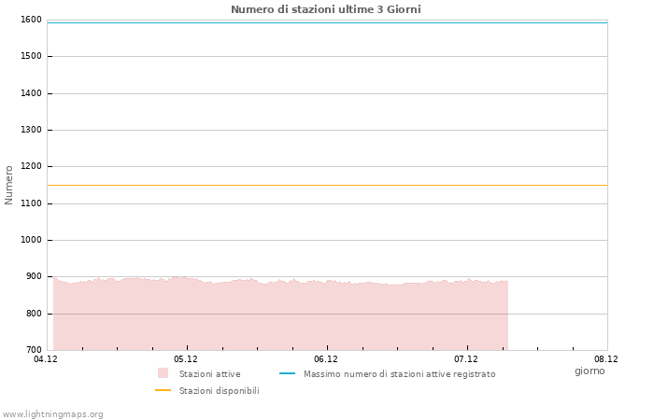The width and height of the screenshot is (654, 420).
Task: Select the 'Stazioni attive' legend label
Action: 209,374
